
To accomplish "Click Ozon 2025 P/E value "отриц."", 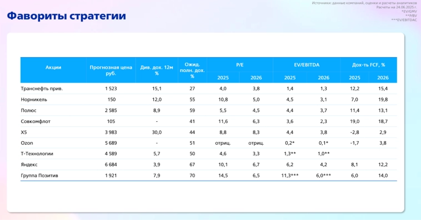I will [x=223, y=143].
